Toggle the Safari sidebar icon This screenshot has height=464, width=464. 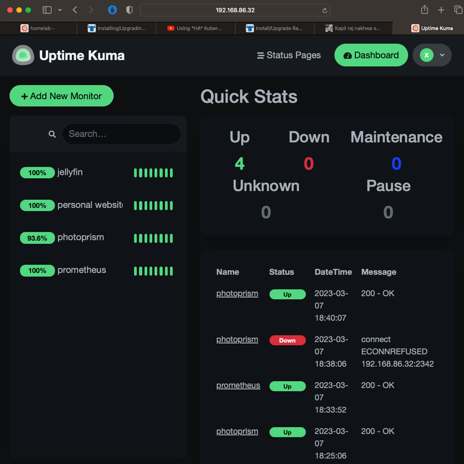tap(47, 10)
